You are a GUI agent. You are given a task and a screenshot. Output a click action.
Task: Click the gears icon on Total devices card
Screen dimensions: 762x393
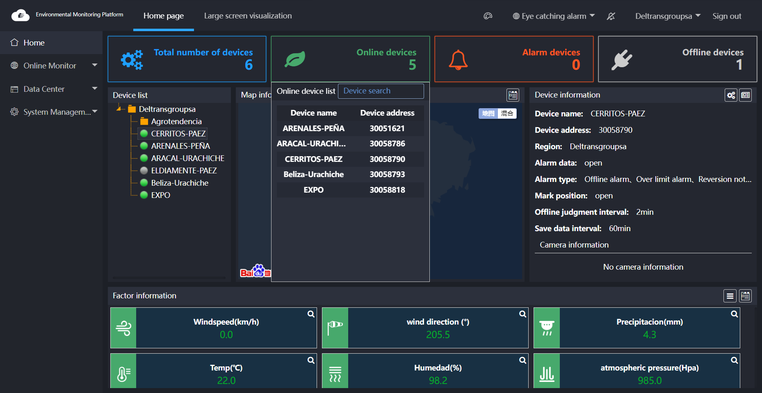132,60
